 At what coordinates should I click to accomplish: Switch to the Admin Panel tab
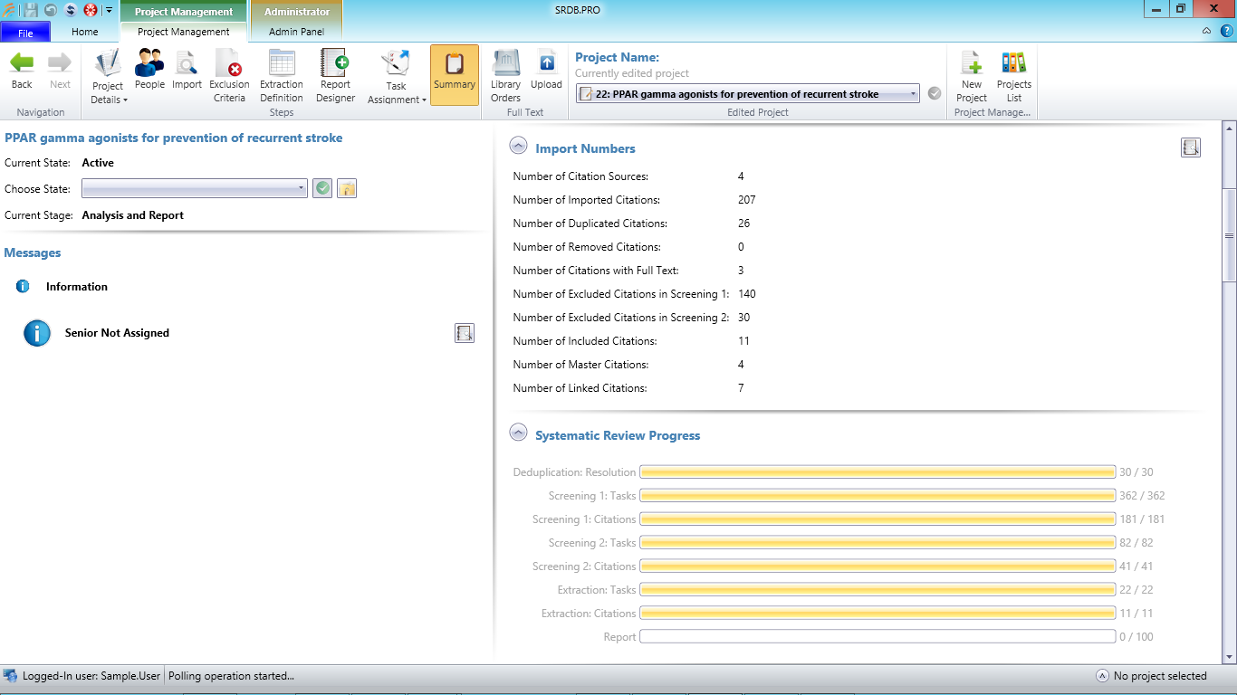(296, 32)
